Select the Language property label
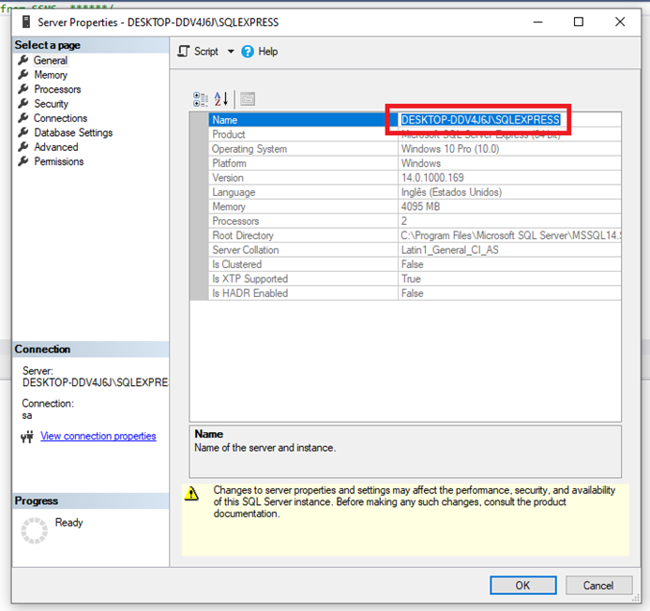Screen dimensions: 650x611 click(x=234, y=192)
